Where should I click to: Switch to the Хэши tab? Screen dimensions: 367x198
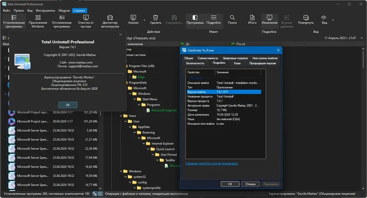tap(237, 63)
